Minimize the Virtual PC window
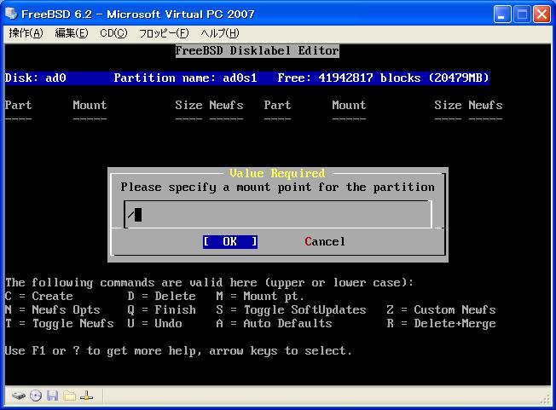The width and height of the screenshot is (556, 410). pos(502,14)
